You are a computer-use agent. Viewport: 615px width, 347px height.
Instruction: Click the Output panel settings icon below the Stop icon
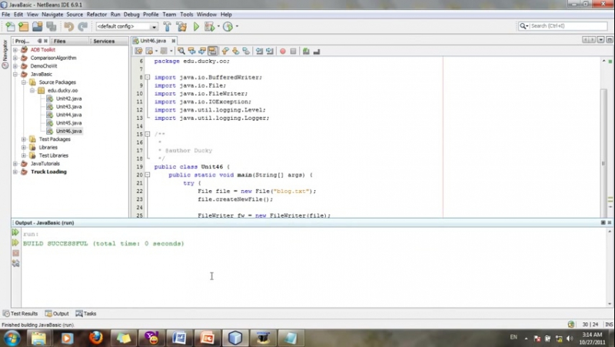15,263
